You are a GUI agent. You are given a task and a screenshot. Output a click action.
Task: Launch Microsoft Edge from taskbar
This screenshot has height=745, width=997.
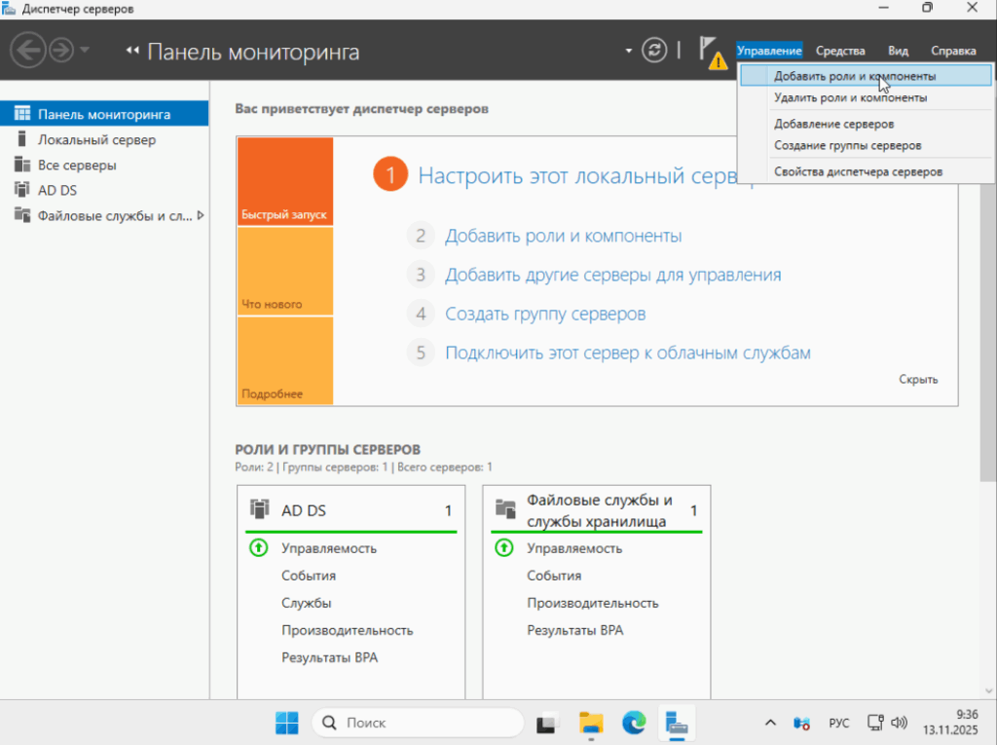(x=634, y=723)
